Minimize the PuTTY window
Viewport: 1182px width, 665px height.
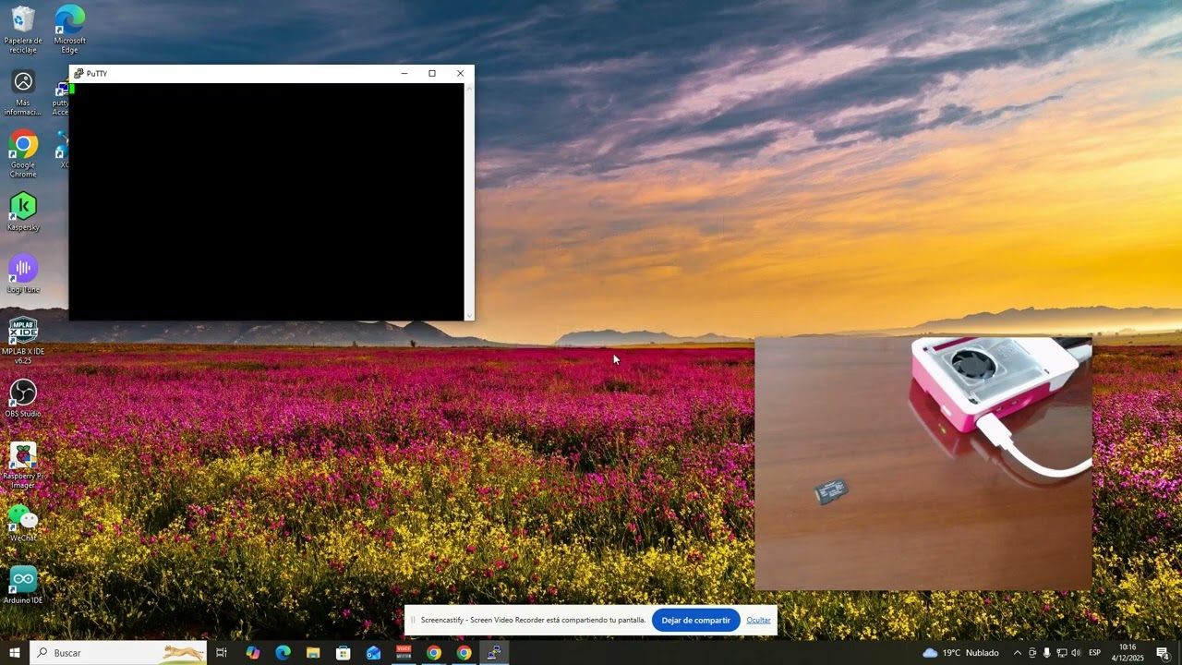point(404,74)
